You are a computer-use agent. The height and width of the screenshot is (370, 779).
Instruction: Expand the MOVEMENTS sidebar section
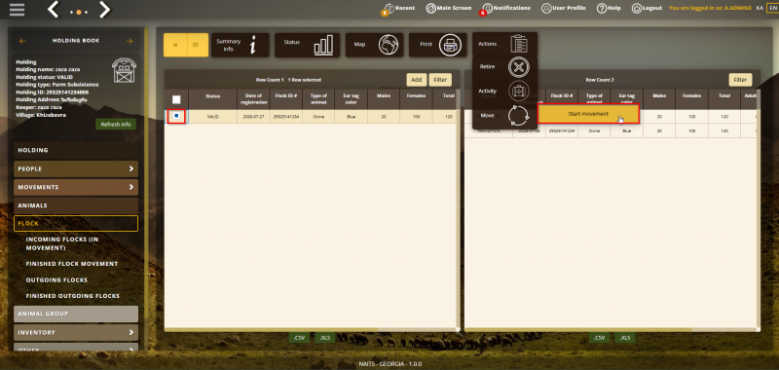click(x=76, y=187)
